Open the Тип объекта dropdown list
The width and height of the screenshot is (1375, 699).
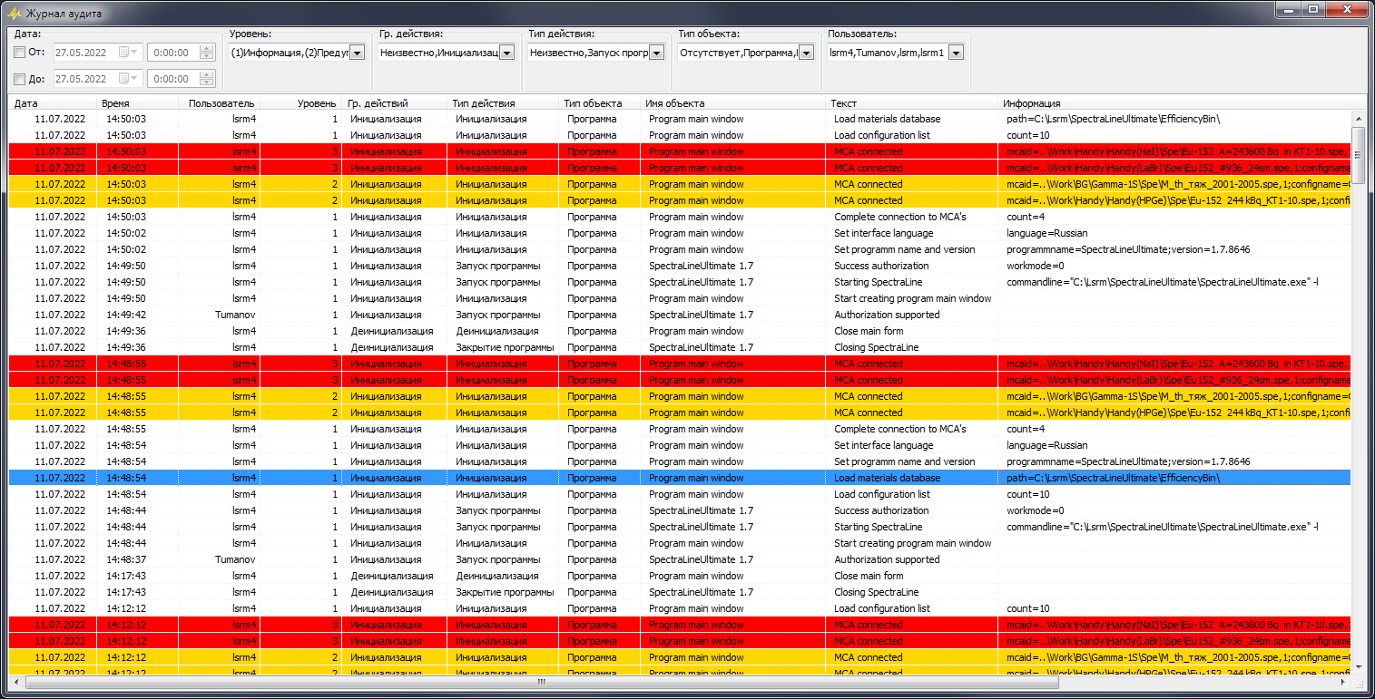805,53
